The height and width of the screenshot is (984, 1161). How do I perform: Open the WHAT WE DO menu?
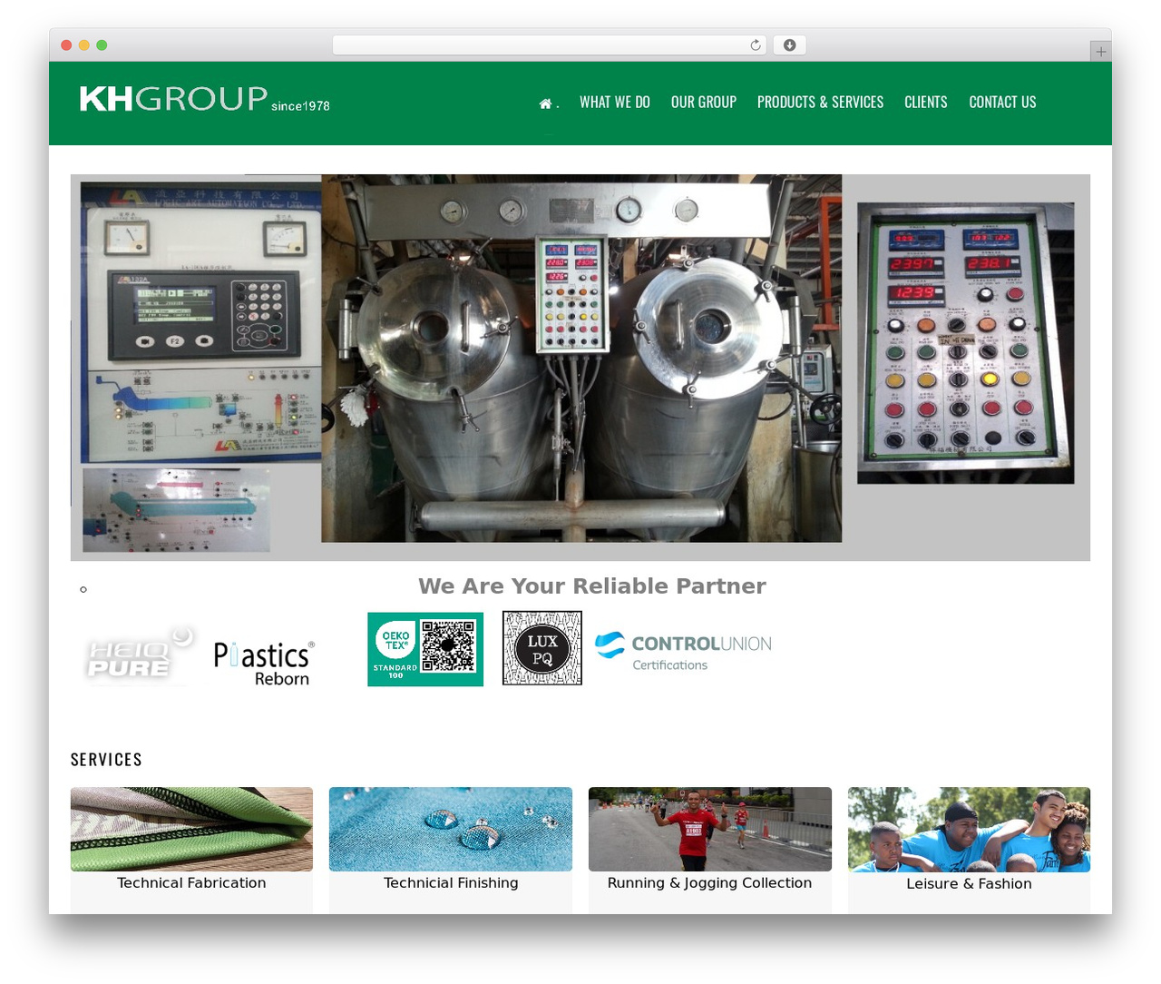[615, 103]
